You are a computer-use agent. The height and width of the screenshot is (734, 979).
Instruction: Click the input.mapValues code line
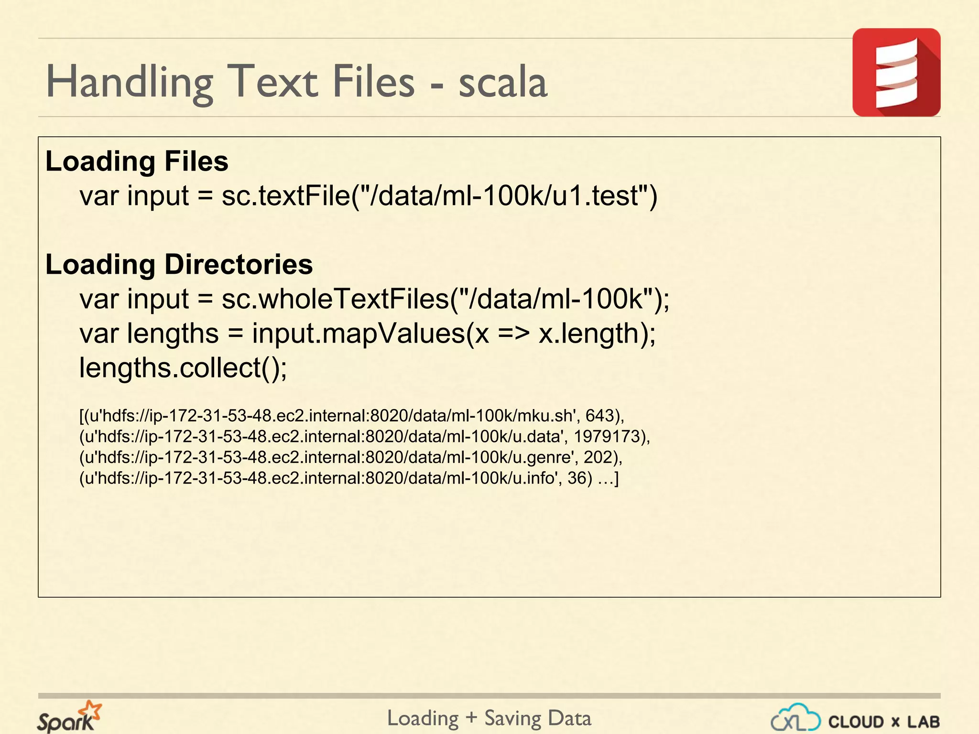(x=368, y=334)
